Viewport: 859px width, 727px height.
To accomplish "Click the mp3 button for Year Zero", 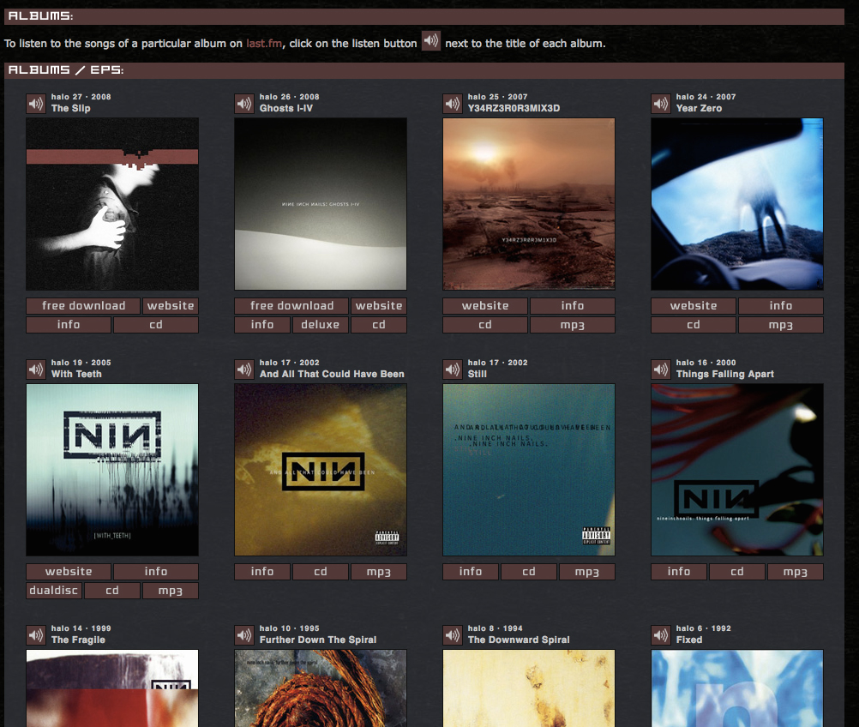I will point(781,325).
